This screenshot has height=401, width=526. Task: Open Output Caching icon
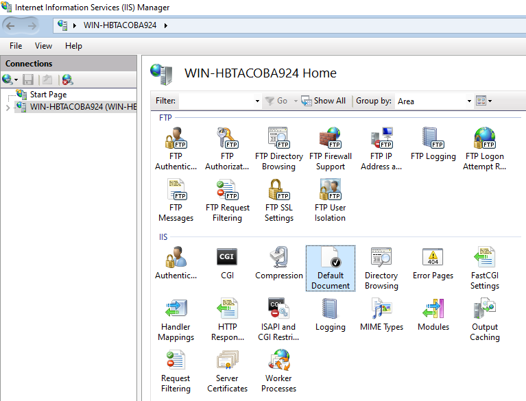(x=485, y=320)
